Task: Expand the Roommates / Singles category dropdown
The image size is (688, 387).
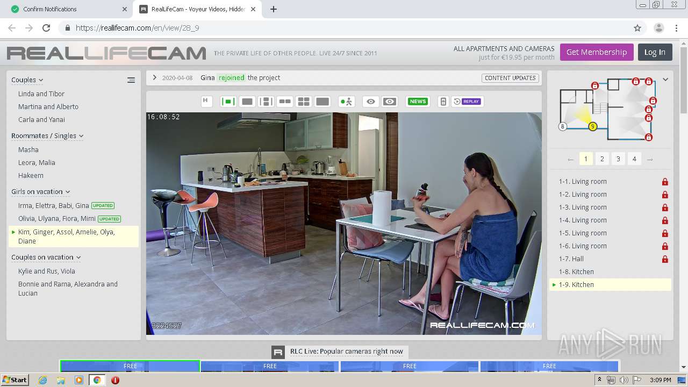Action: 47,135
